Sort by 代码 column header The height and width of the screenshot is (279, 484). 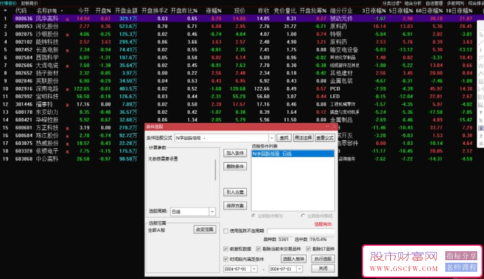point(21,10)
